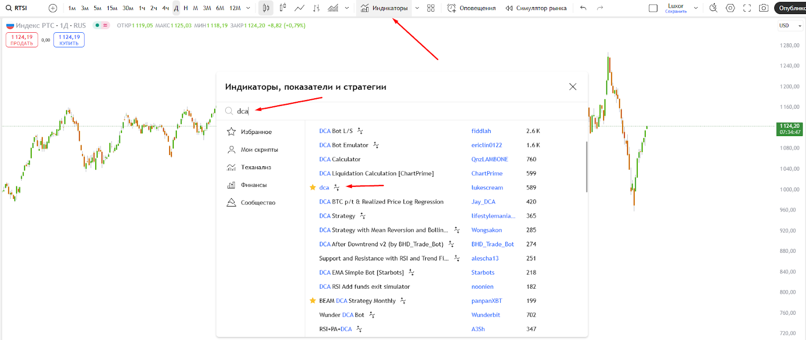This screenshot has width=806, height=340.
Task: Open the quick search magnifier icon
Action: [x=713, y=8]
